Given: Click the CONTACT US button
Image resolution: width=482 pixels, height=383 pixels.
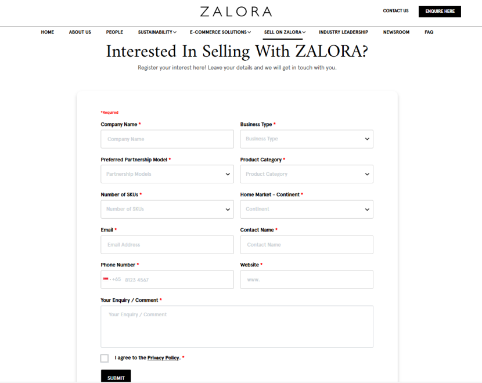Looking at the screenshot, I should [395, 10].
